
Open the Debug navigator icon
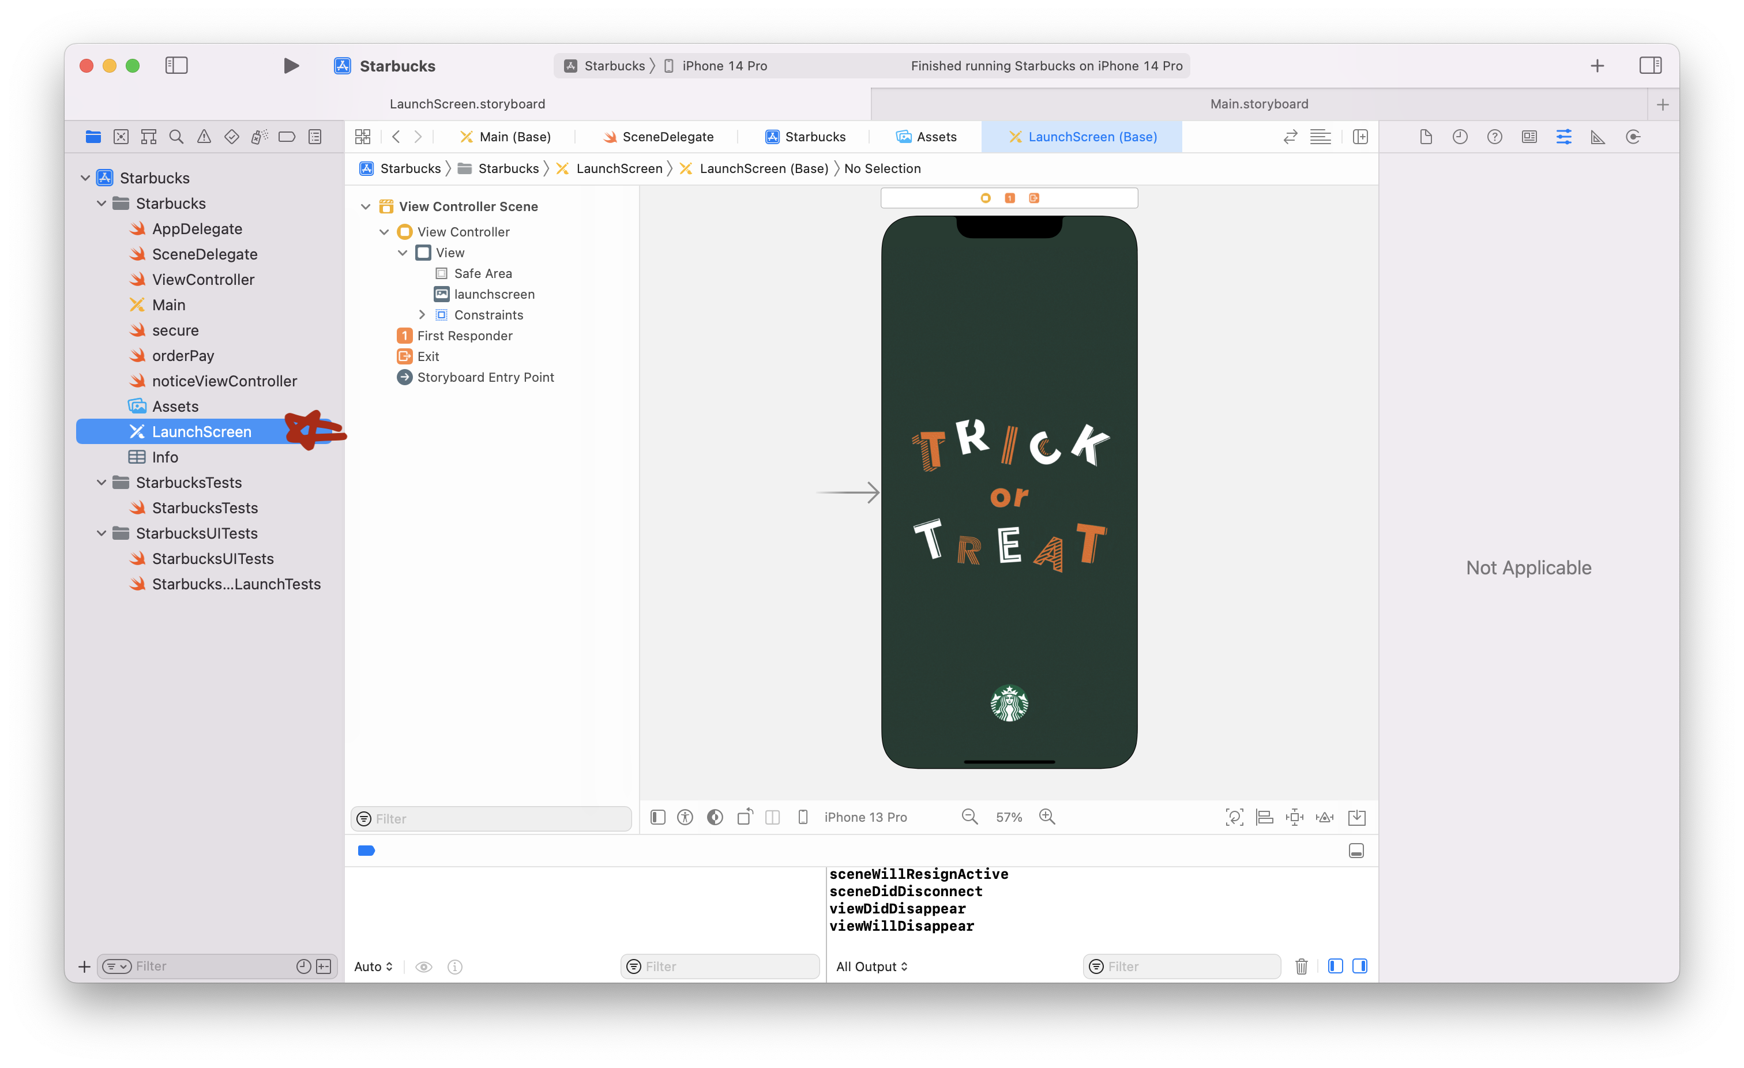259,137
